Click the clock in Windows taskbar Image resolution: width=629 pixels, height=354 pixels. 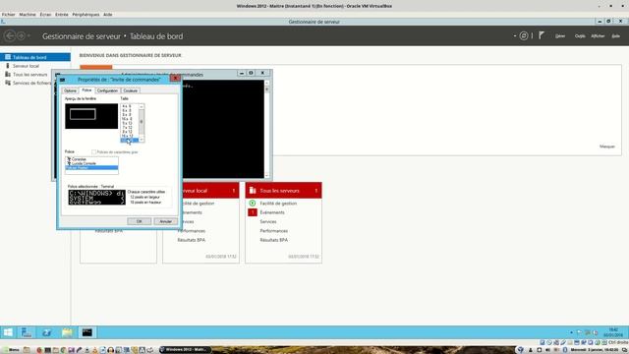click(613, 332)
